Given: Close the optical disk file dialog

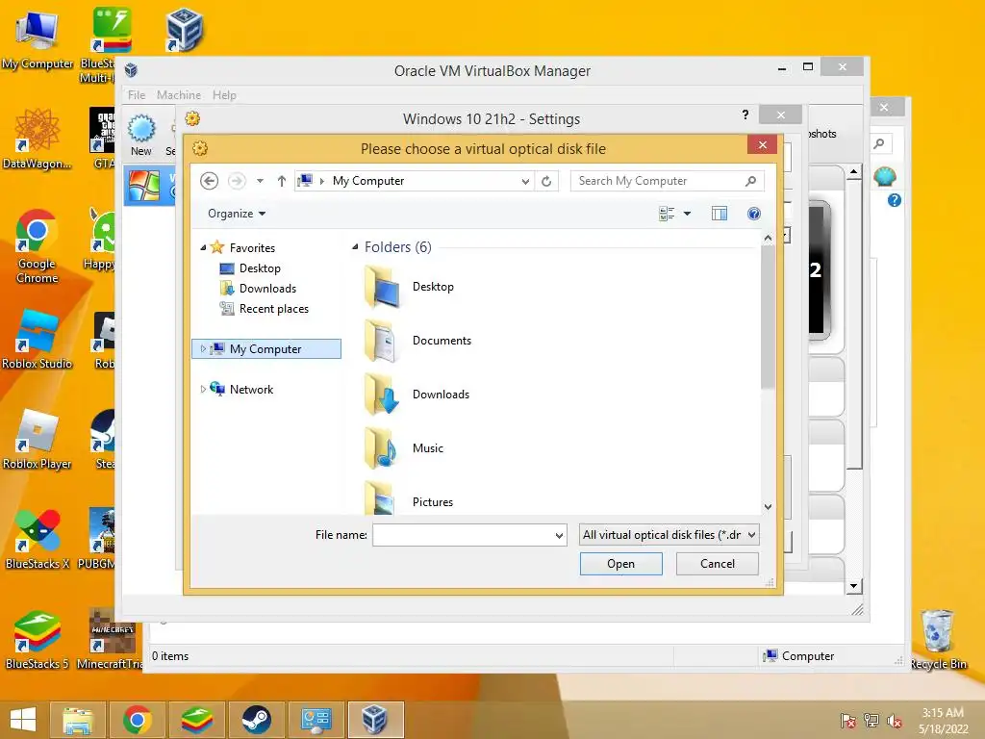Looking at the screenshot, I should [x=762, y=145].
